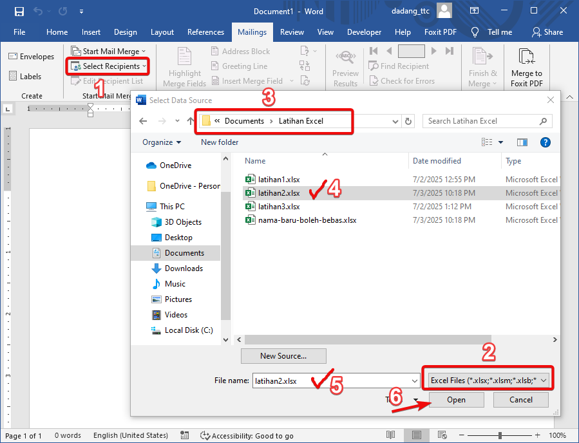Open Customize Quick Access Toolbar arrow
The width and height of the screenshot is (579, 443).
[x=81, y=12]
